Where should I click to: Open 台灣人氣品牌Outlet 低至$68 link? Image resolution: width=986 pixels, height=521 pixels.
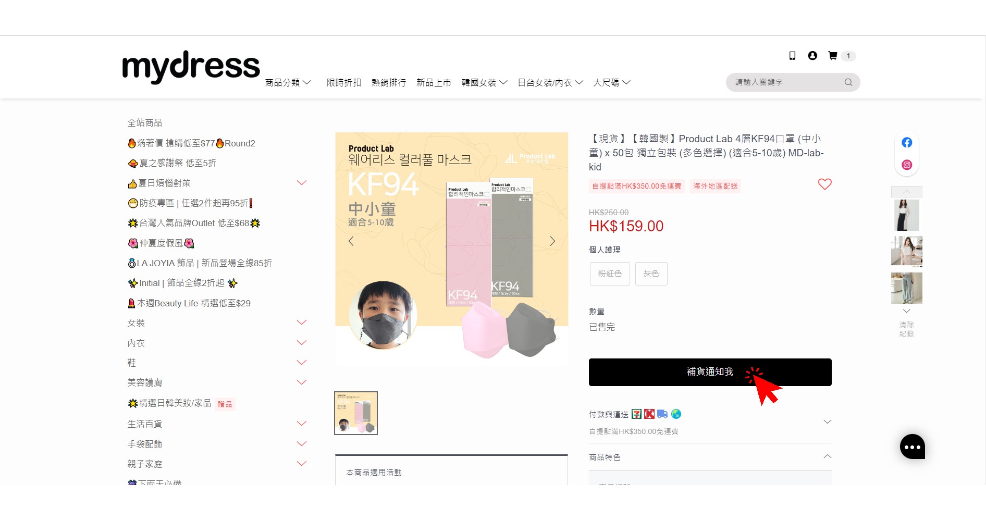click(194, 223)
